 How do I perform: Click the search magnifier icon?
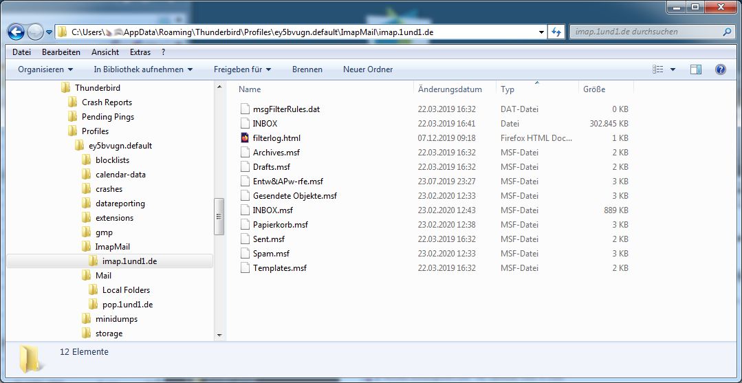tap(727, 32)
